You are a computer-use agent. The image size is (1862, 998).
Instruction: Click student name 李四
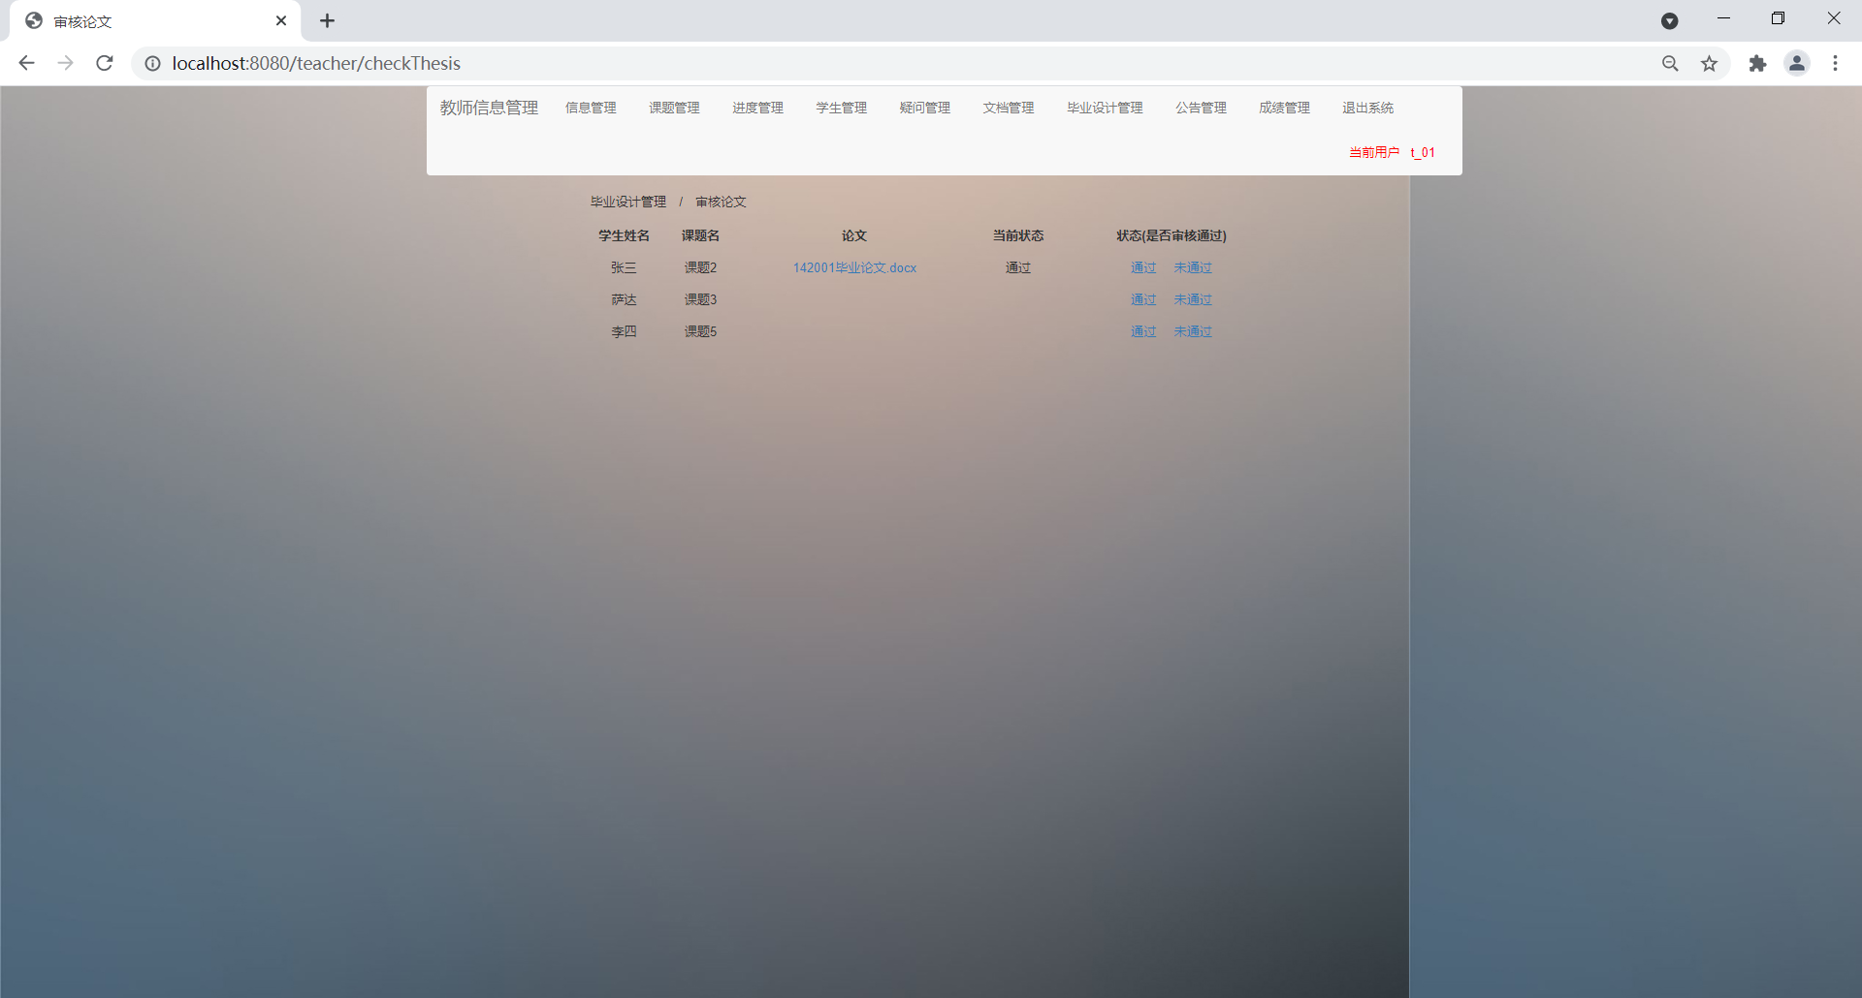pyautogui.click(x=624, y=331)
